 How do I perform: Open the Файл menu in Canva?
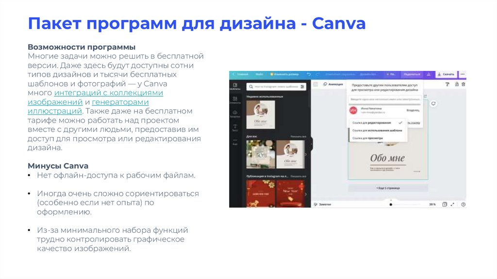(x=259, y=74)
